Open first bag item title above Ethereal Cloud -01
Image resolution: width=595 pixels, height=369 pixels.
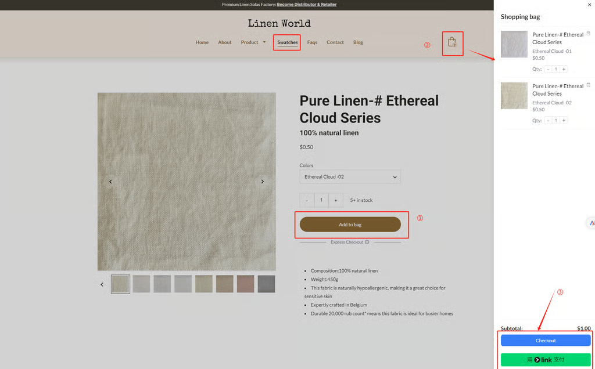[558, 38]
